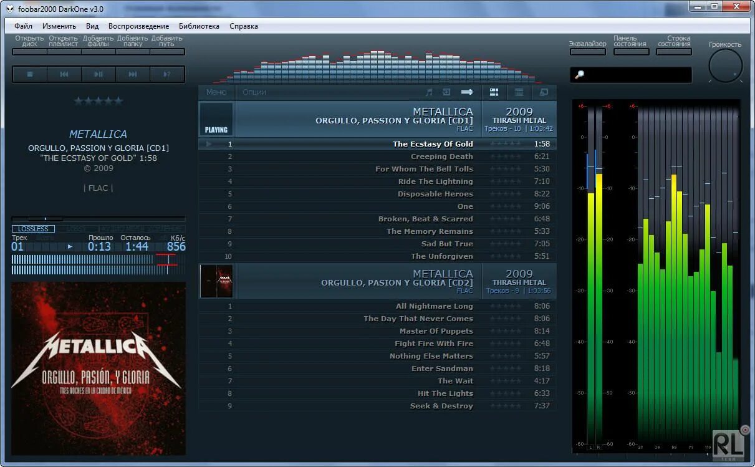Rate the current track in the left panel stars

(x=99, y=101)
